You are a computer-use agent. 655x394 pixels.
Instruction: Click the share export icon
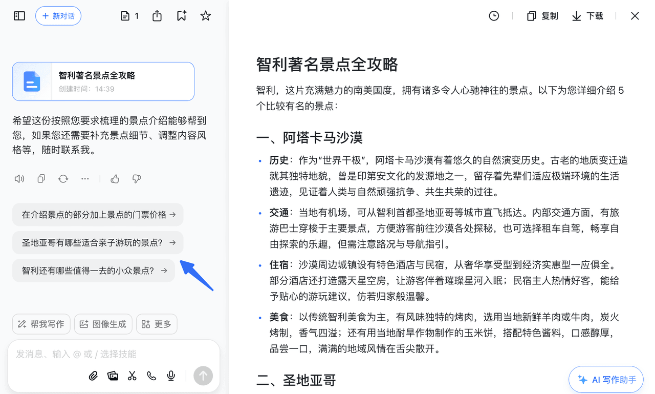pyautogui.click(x=157, y=16)
